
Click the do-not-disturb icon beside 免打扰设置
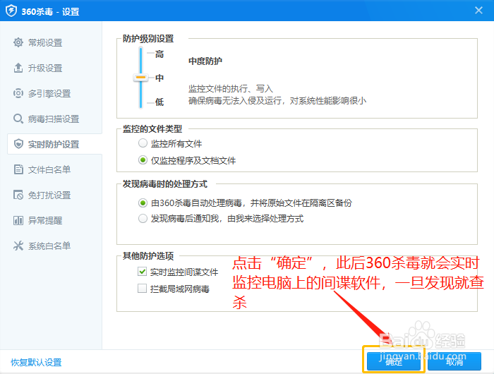click(18, 195)
